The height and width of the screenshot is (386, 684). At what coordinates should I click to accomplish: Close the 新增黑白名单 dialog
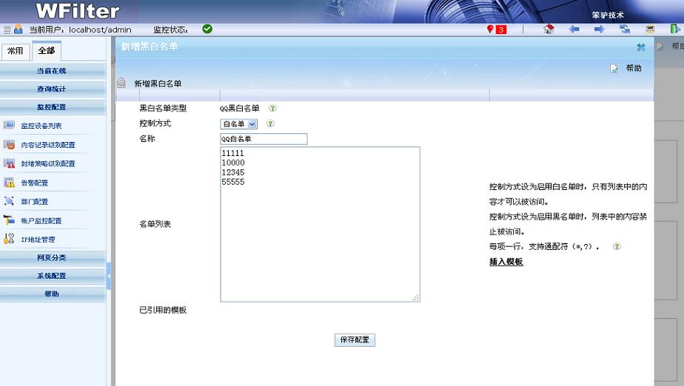(x=641, y=47)
